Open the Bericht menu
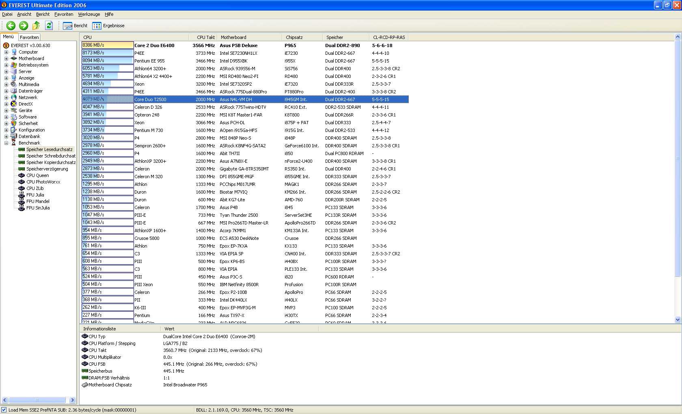The image size is (682, 414). pos(43,14)
